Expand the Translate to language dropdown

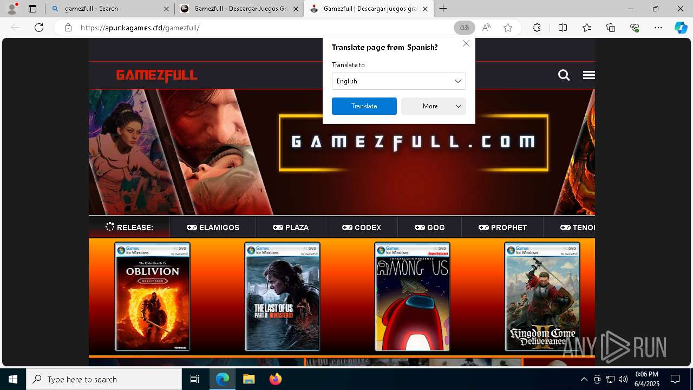(x=399, y=81)
